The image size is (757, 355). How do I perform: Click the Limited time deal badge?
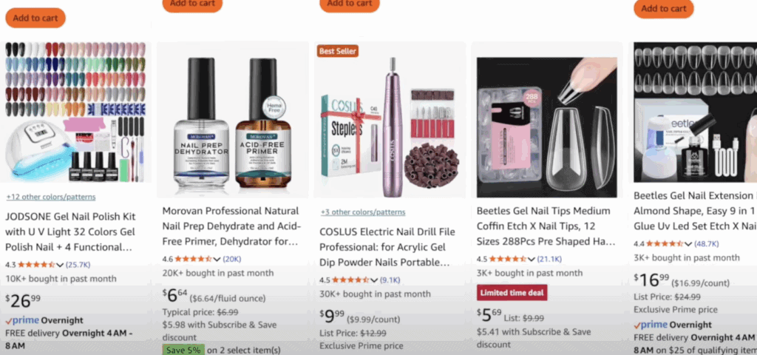[512, 293]
